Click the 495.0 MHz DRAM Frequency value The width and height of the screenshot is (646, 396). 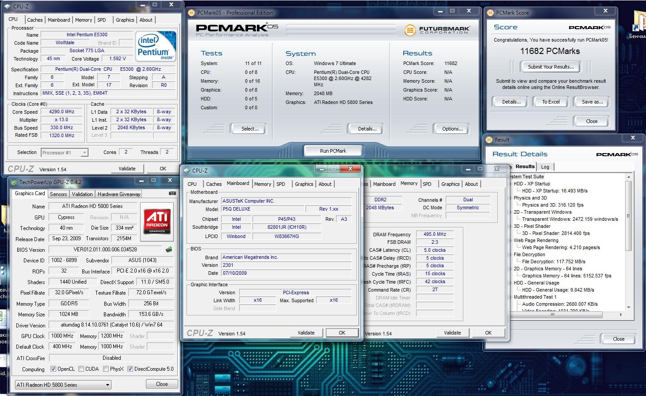[435, 234]
